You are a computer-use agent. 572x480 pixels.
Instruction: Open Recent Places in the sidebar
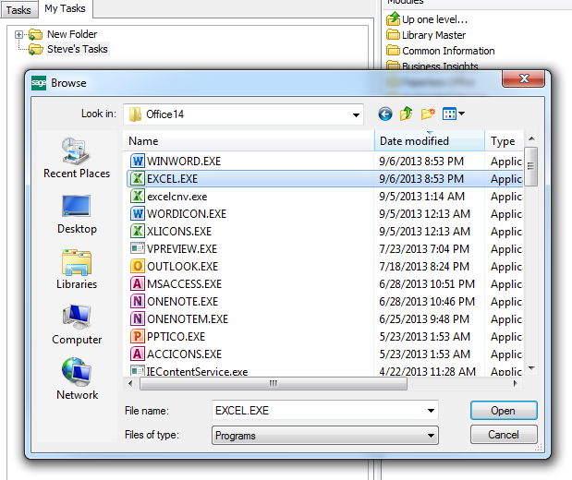click(77, 158)
